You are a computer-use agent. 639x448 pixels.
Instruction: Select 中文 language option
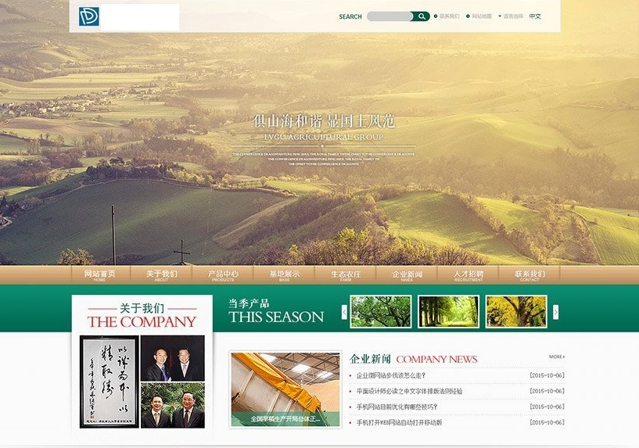[535, 16]
